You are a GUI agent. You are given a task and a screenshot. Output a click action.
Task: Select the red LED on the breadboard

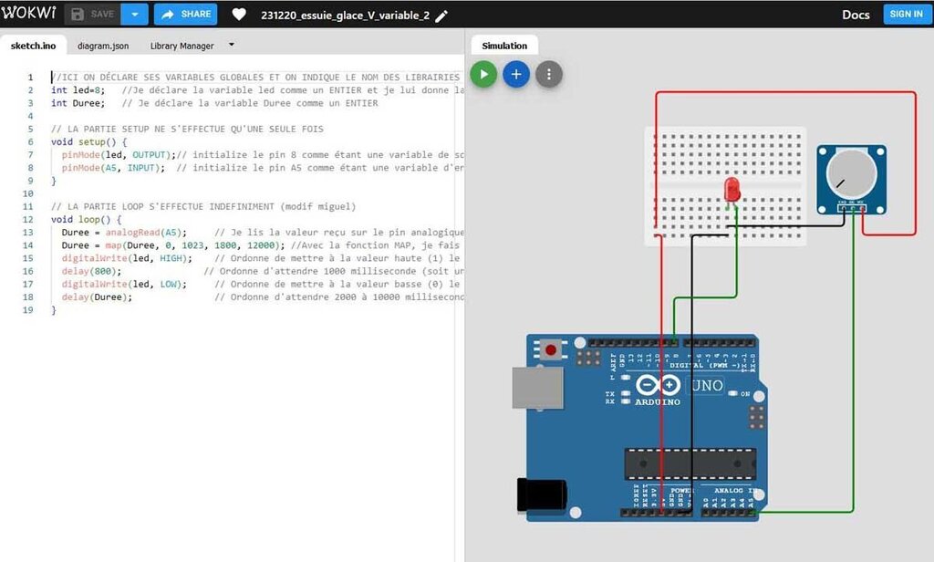[732, 190]
